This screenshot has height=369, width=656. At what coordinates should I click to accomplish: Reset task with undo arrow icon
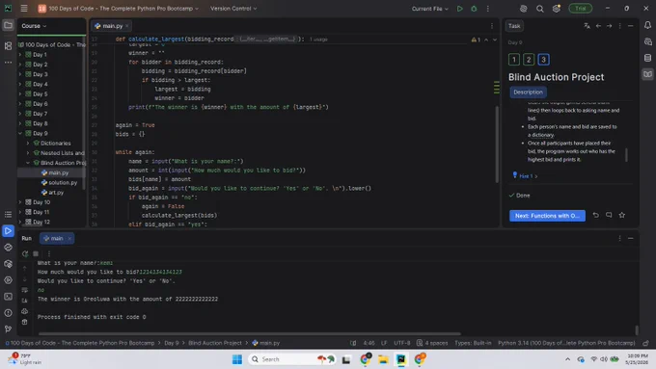click(596, 215)
